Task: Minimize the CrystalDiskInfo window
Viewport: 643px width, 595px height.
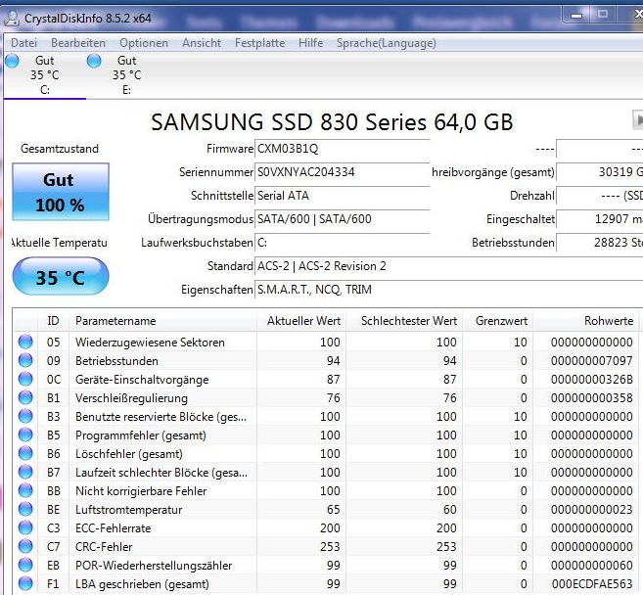Action: (576, 16)
